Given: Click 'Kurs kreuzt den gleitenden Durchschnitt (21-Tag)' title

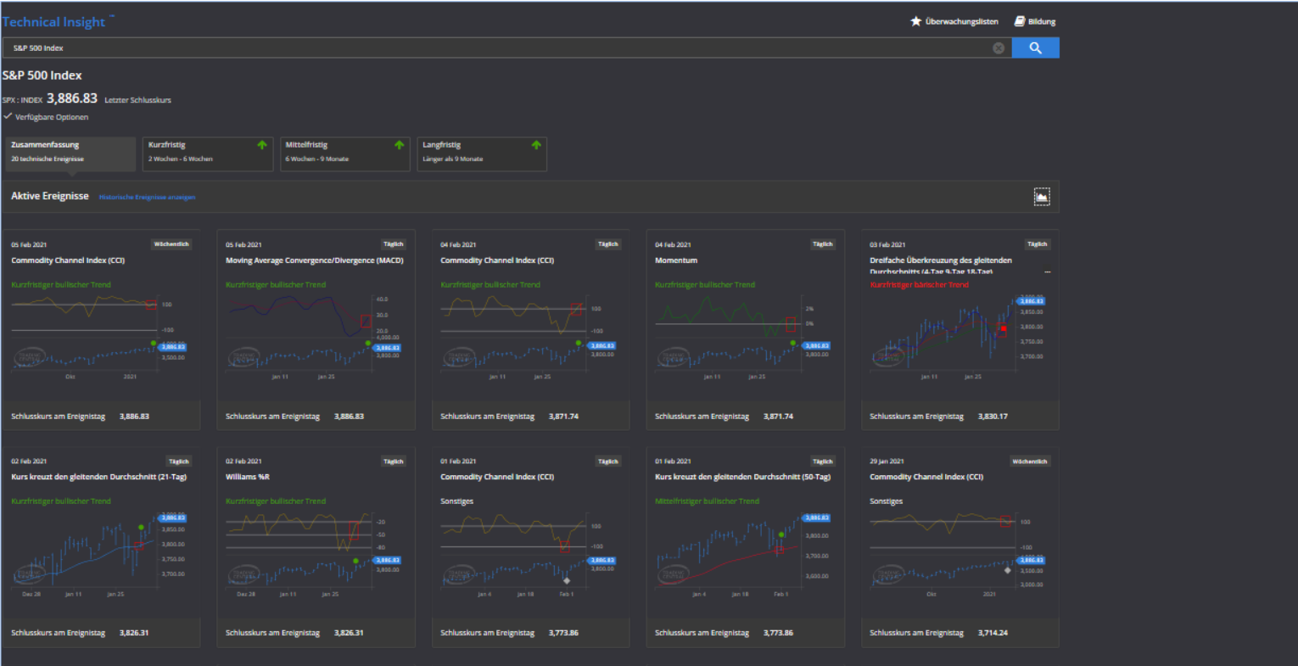Looking at the screenshot, I should [x=99, y=477].
